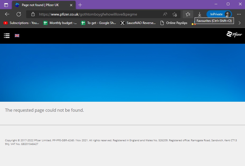
Task: Click the InPrivate profile button
Action: [219, 14]
